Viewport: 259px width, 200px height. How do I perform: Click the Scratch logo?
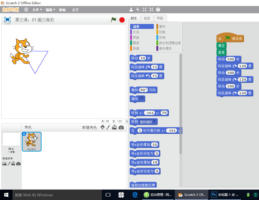coord(11,10)
